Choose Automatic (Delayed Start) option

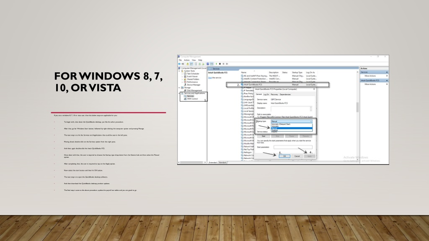pyautogui.click(x=292, y=124)
